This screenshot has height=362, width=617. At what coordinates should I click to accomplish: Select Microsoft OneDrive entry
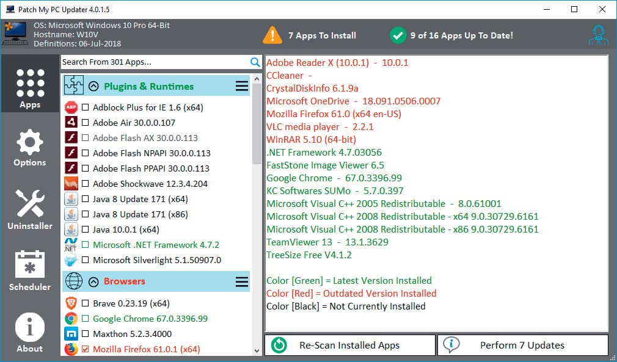click(353, 101)
